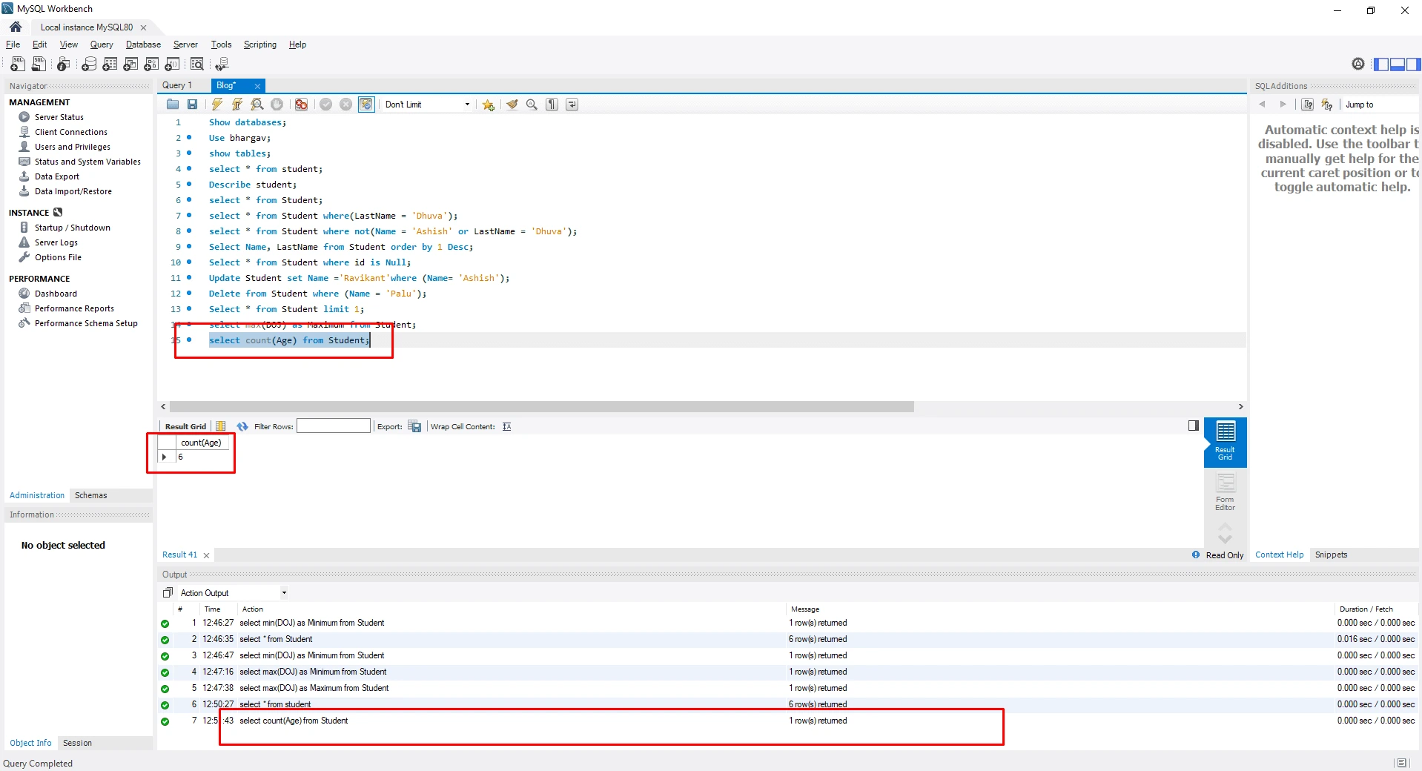The height and width of the screenshot is (771, 1422).
Task: Save the SQL script to file
Action: pos(192,105)
